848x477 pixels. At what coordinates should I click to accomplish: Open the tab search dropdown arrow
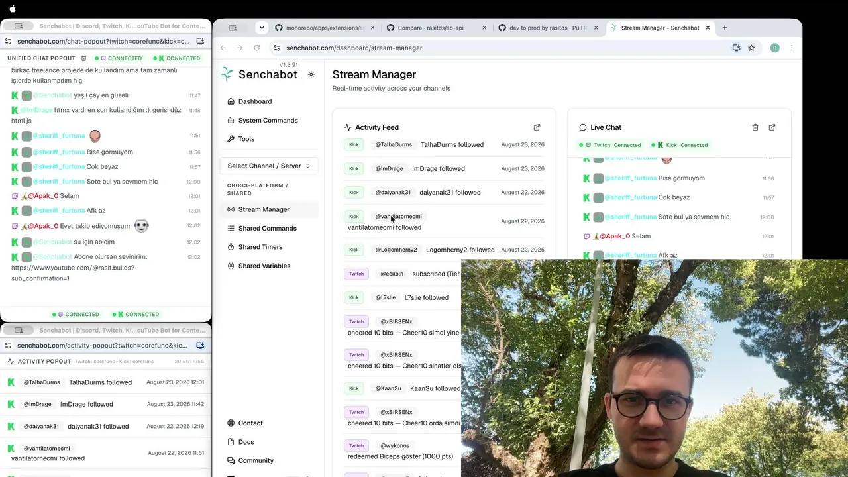262,28
